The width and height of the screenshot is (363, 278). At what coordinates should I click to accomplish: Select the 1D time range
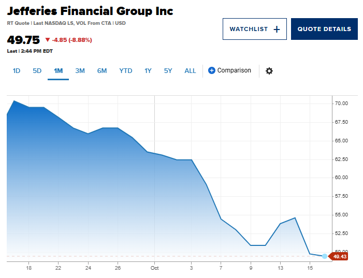point(16,71)
